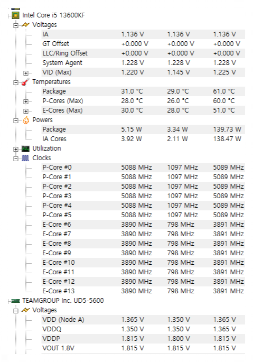Select the IA Cores power row
Viewport: 253px width, 362px height.
(x=143, y=139)
